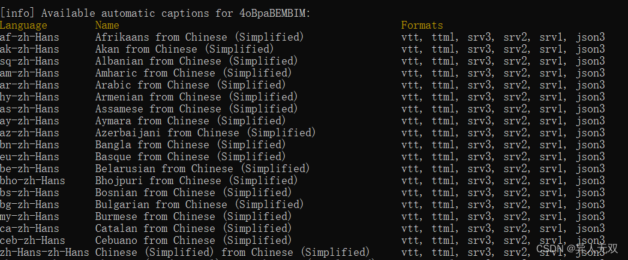This screenshot has height=260, width=628.
Task: Click the bho-zh-Hans language code
Action: coord(32,181)
